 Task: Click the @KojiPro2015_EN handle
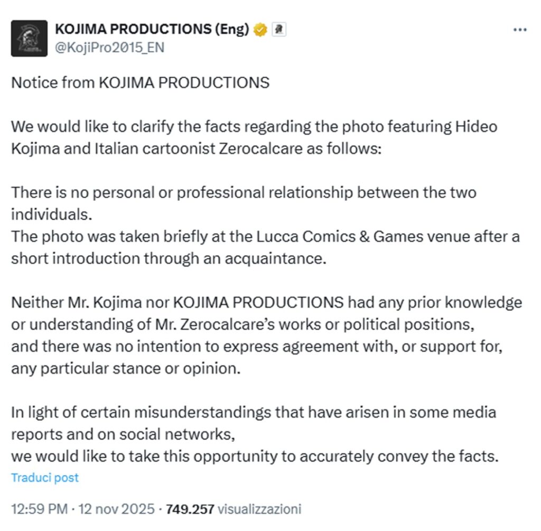pos(109,48)
